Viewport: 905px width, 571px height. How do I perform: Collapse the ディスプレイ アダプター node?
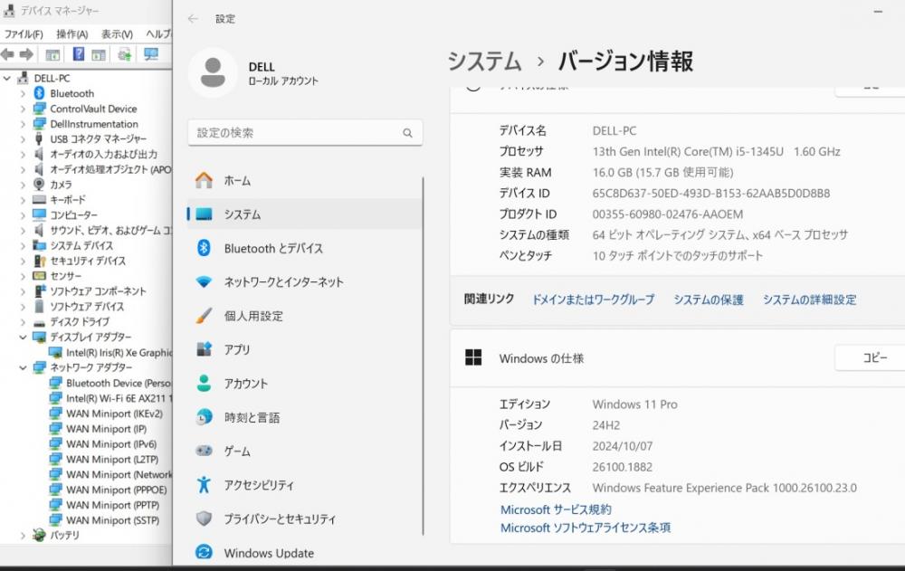coord(24,338)
